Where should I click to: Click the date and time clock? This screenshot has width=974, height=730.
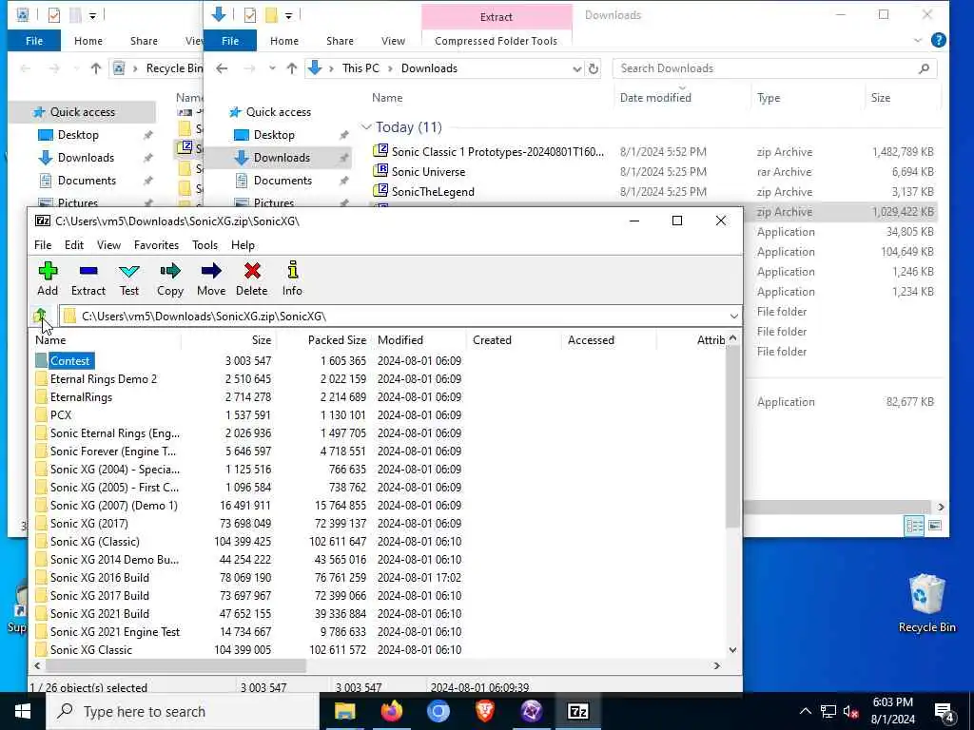pos(892,711)
